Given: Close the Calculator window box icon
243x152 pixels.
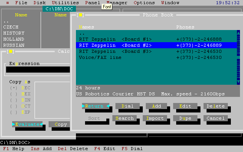Looking at the screenshot, I should tap(11, 51).
